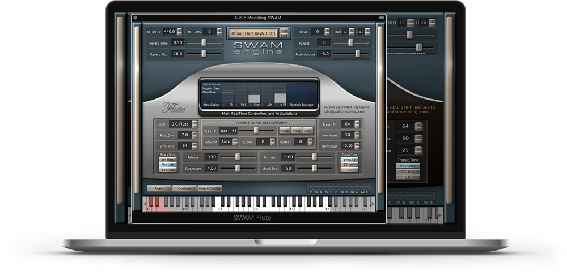Adjust the Reverb Mix slider handle
Screen dimensions: 567x276
(x=204, y=53)
